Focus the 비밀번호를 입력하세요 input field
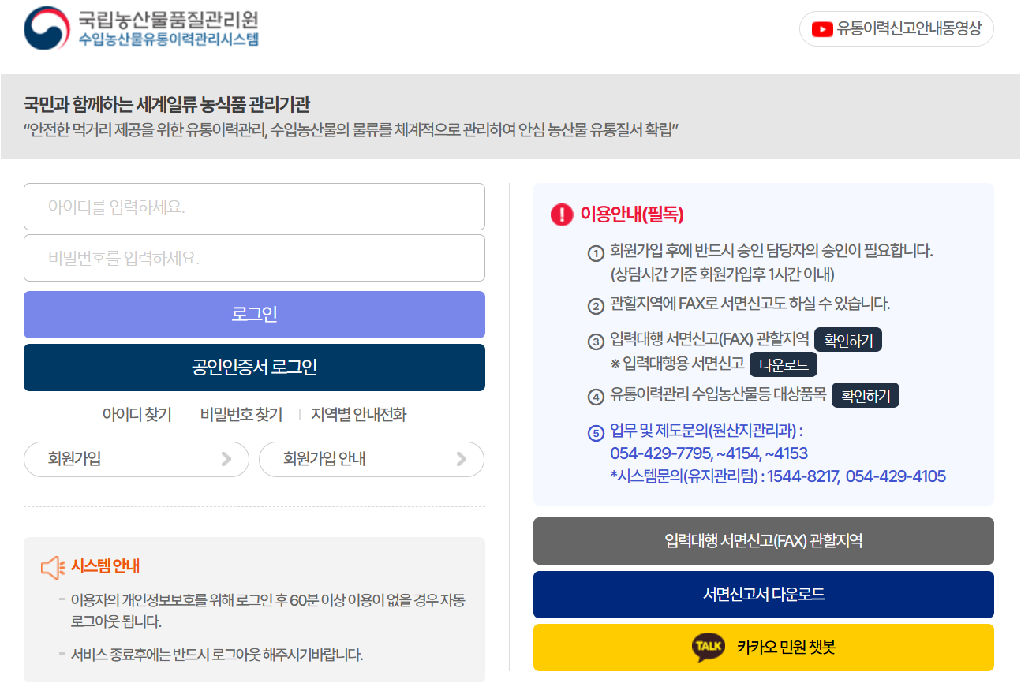Viewport: 1021px width, 683px height. [x=254, y=258]
